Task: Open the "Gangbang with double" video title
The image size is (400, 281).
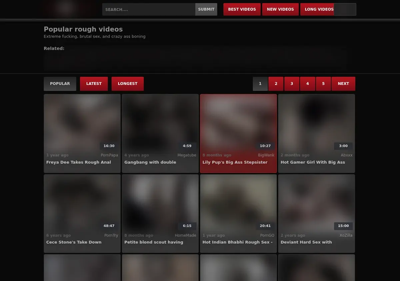Action: click(x=150, y=162)
